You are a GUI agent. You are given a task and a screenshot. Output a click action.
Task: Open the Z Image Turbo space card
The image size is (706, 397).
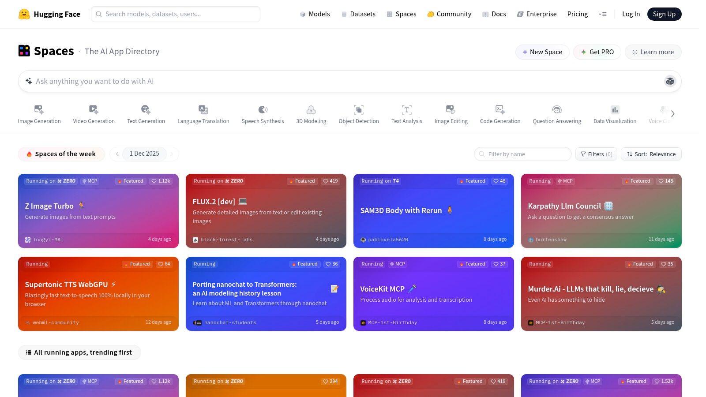[98, 211]
